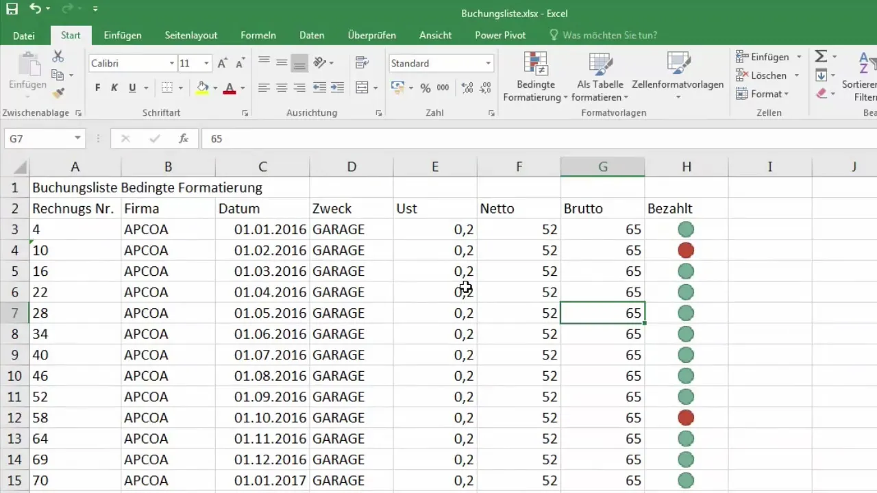
Task: Remove a decimal place
Action: (x=485, y=88)
